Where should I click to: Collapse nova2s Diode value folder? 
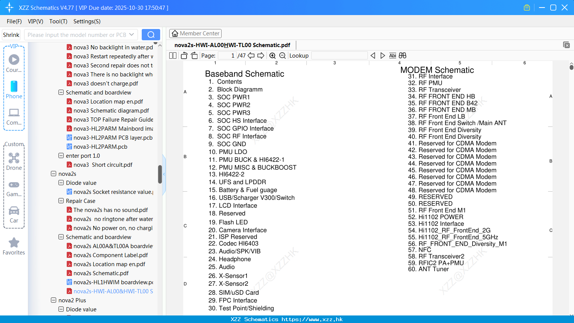tap(61, 183)
